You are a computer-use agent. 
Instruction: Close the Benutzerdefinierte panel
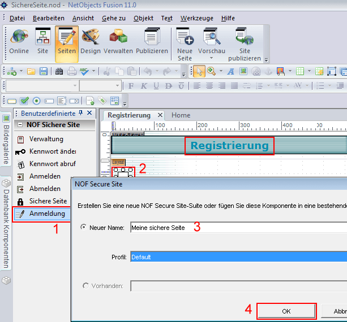[x=89, y=113]
